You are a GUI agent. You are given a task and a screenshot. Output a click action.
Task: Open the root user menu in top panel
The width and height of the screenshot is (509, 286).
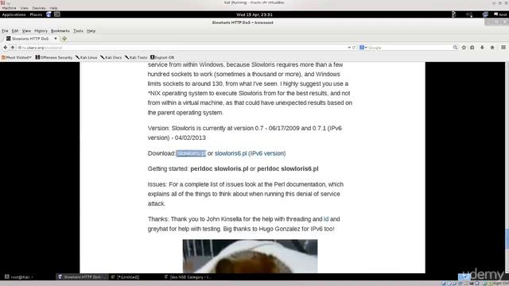coord(500,14)
